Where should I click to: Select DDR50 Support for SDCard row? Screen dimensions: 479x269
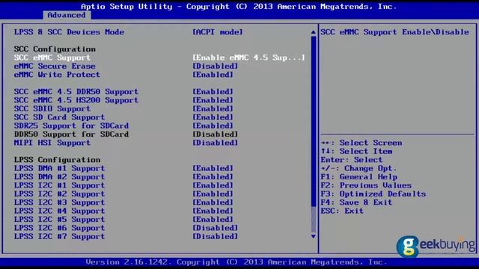(x=71, y=134)
